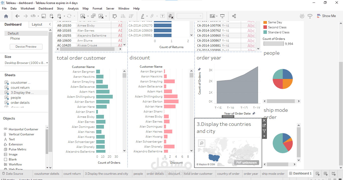Select the people sheet in Sheets list

point(16,98)
